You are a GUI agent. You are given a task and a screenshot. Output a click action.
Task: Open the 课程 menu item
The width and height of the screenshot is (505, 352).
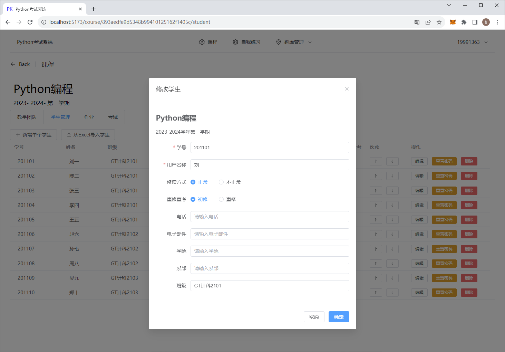pos(208,42)
